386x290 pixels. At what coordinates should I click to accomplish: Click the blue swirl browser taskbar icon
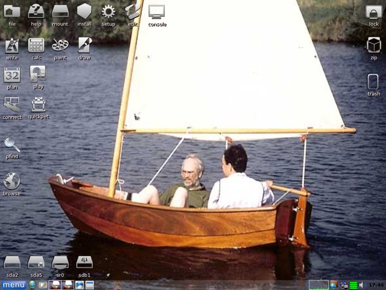(79, 285)
